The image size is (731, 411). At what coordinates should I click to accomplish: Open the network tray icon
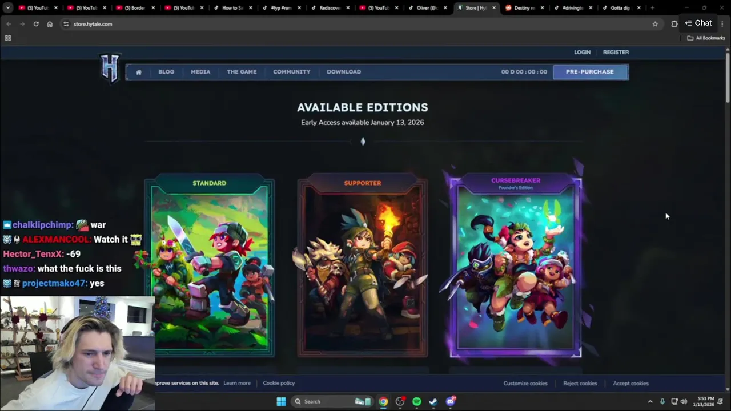(x=674, y=401)
